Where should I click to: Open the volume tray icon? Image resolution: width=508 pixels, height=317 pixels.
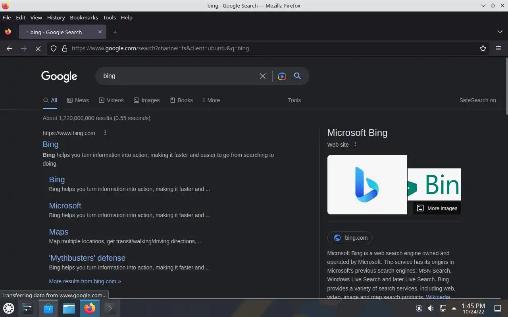tap(431, 308)
